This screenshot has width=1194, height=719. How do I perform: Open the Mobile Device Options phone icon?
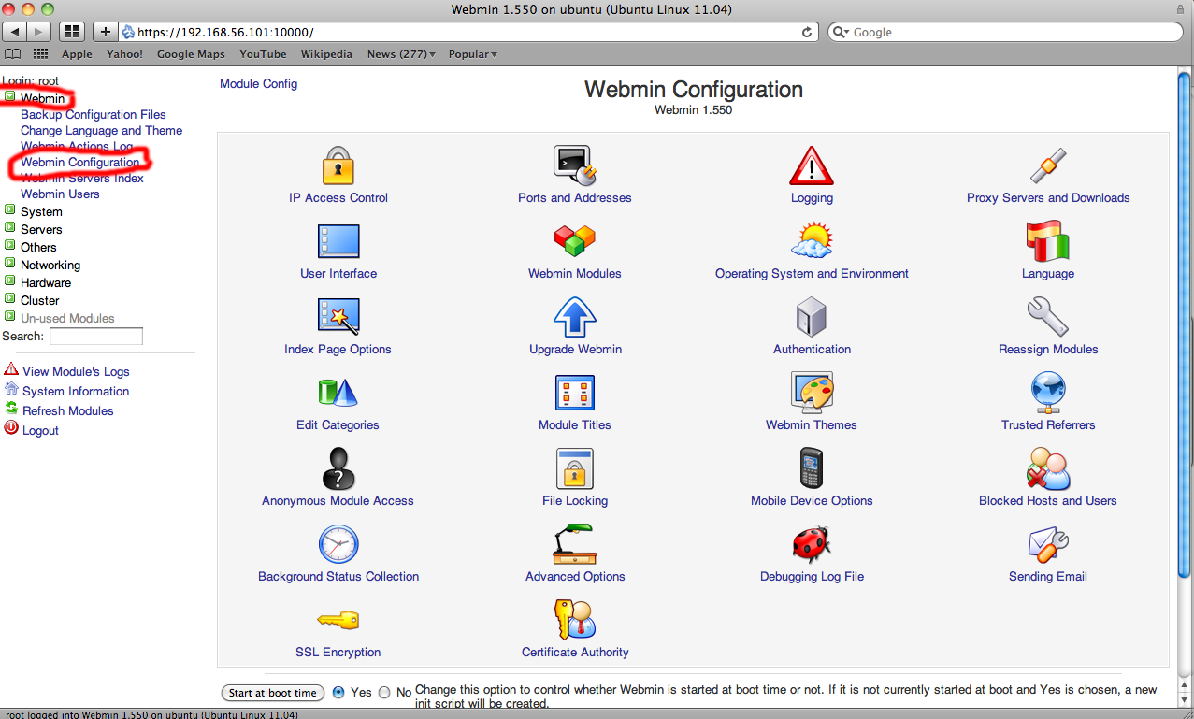811,468
